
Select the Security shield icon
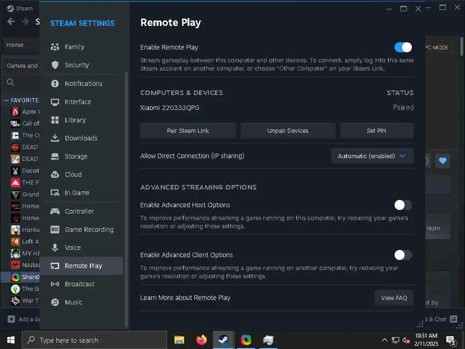coord(55,65)
